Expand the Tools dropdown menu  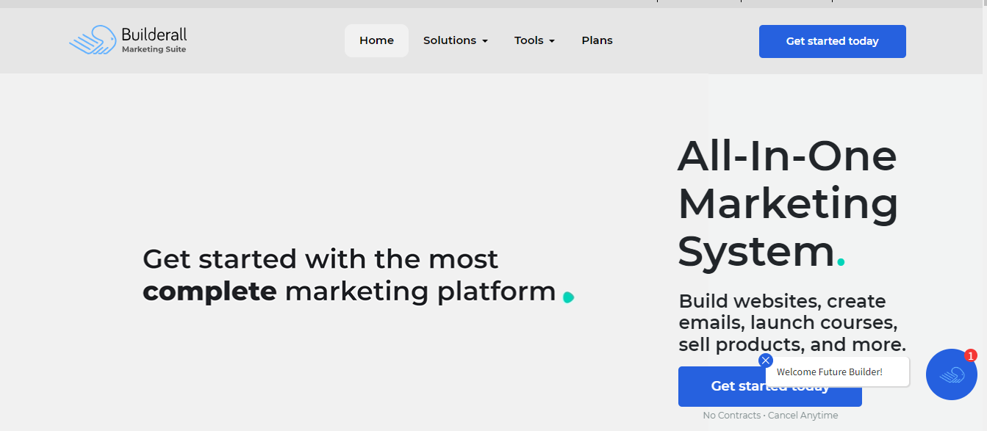529,40
